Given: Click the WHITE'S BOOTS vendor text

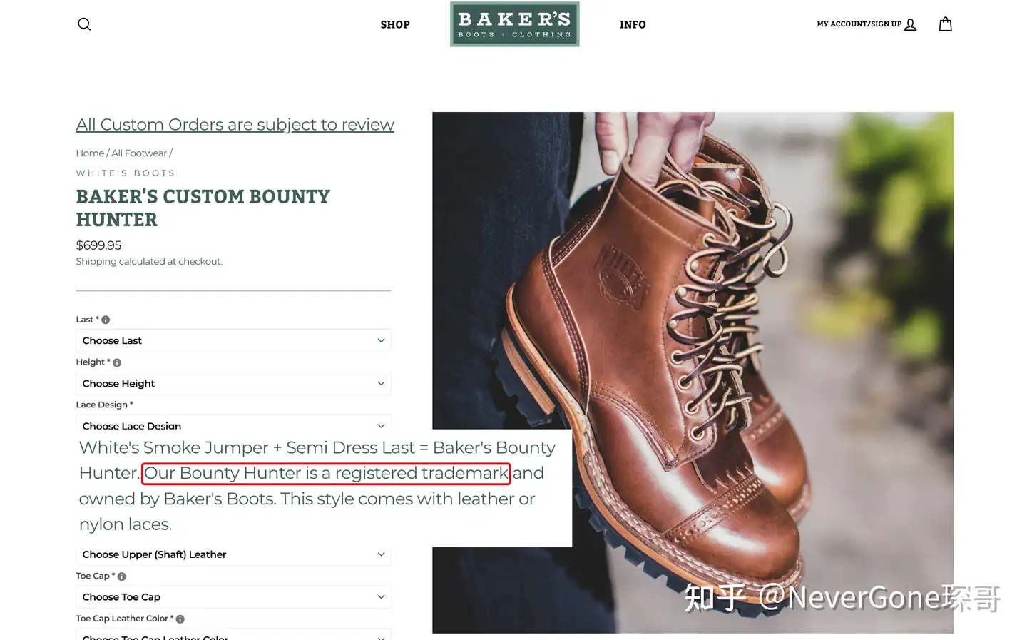Looking at the screenshot, I should pos(126,173).
